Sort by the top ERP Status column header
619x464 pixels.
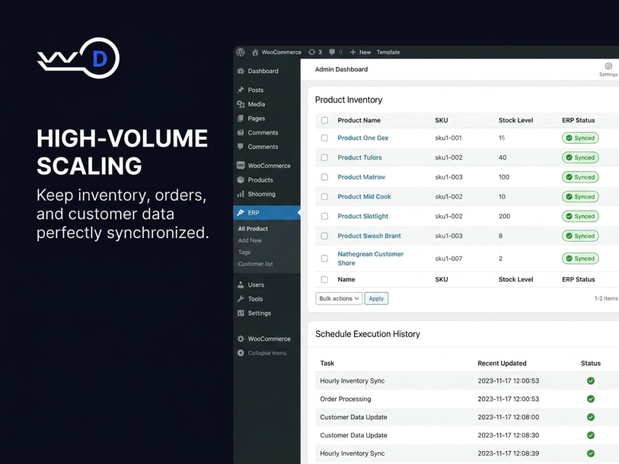click(x=578, y=121)
